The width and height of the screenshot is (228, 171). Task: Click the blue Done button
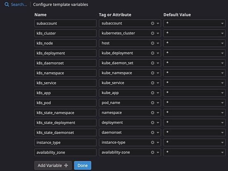(x=83, y=165)
